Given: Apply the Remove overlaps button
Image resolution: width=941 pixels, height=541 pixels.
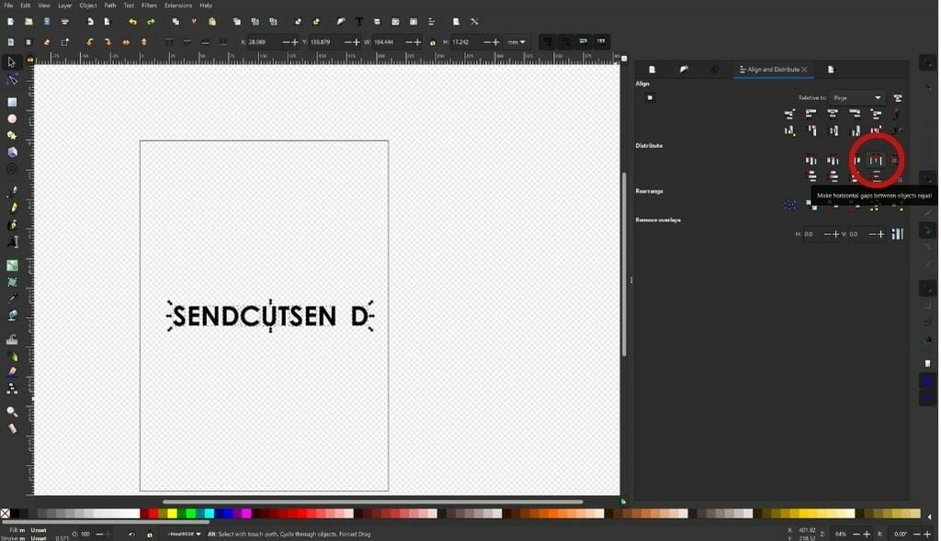Looking at the screenshot, I should [x=897, y=234].
